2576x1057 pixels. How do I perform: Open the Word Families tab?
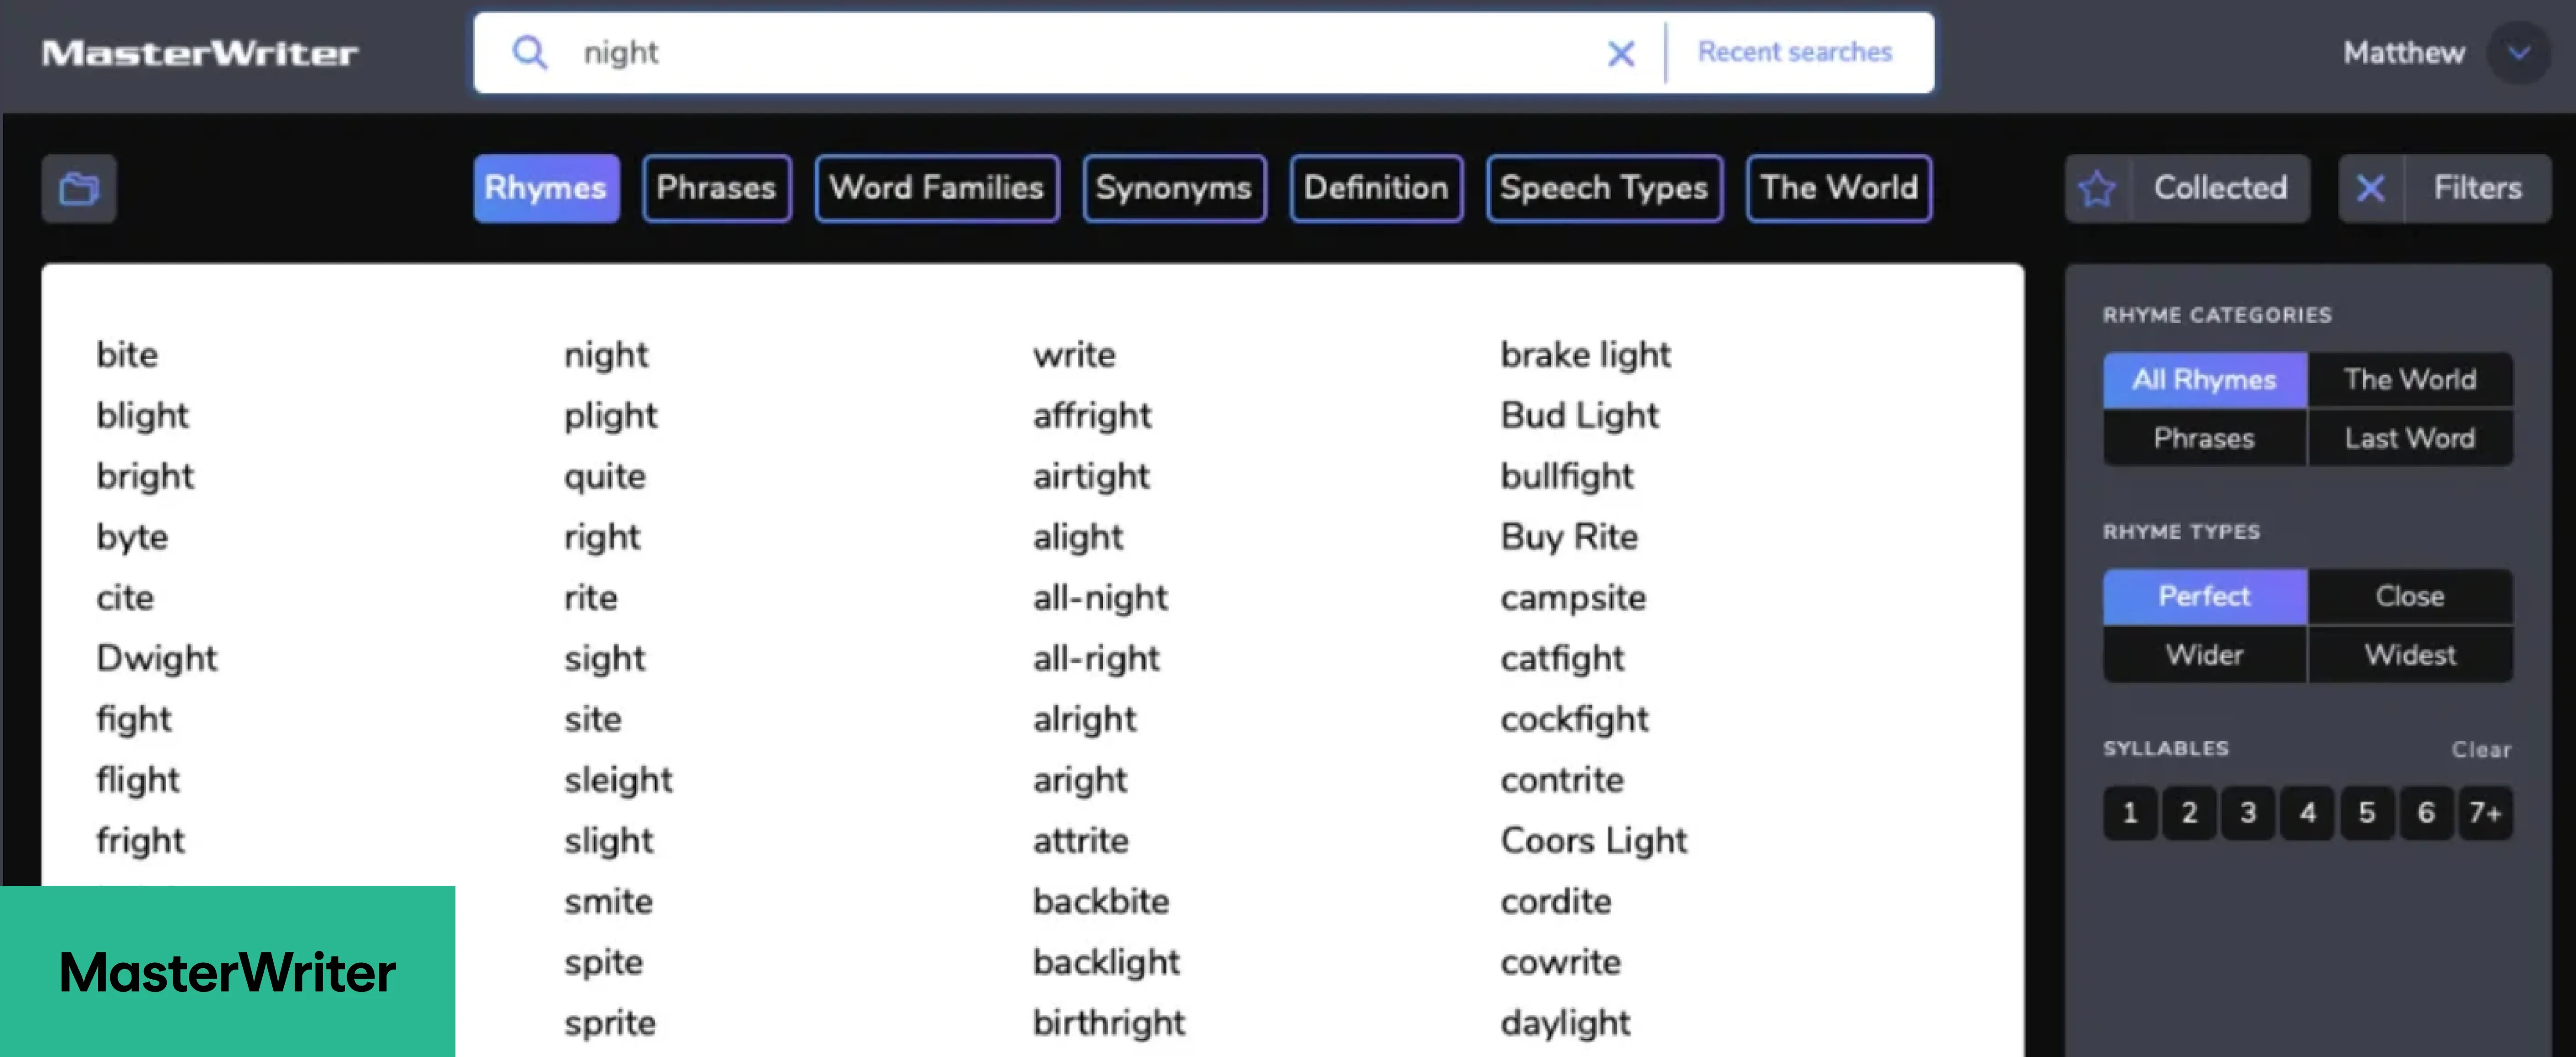[x=936, y=188]
